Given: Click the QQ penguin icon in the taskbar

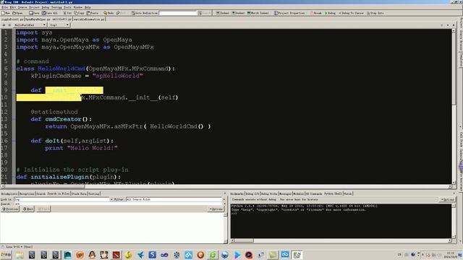Looking at the screenshot, I should point(92,255).
